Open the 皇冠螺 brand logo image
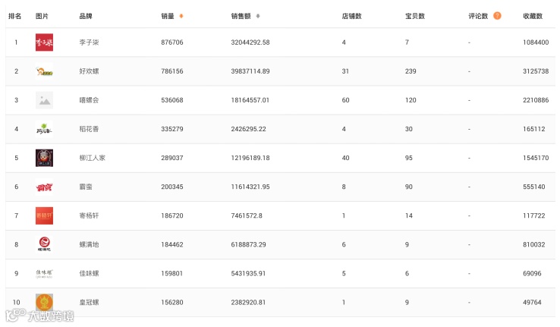 tap(44, 303)
